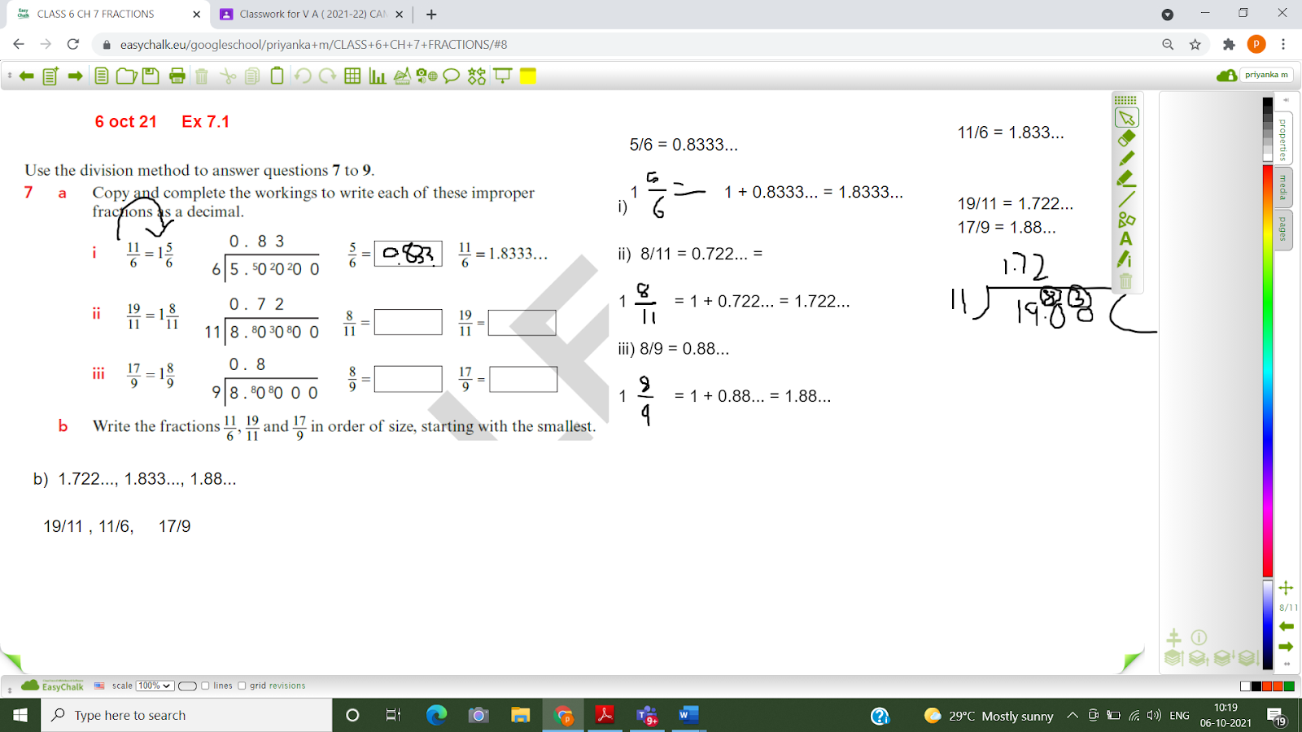Paste from the clipboard icon
Screen dimensions: 1302x732
click(x=277, y=76)
